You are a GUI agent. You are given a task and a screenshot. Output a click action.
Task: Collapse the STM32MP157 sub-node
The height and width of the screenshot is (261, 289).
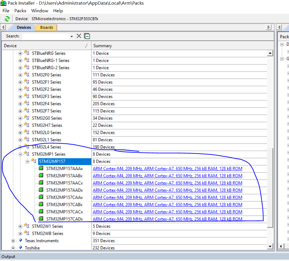[x=28, y=162]
